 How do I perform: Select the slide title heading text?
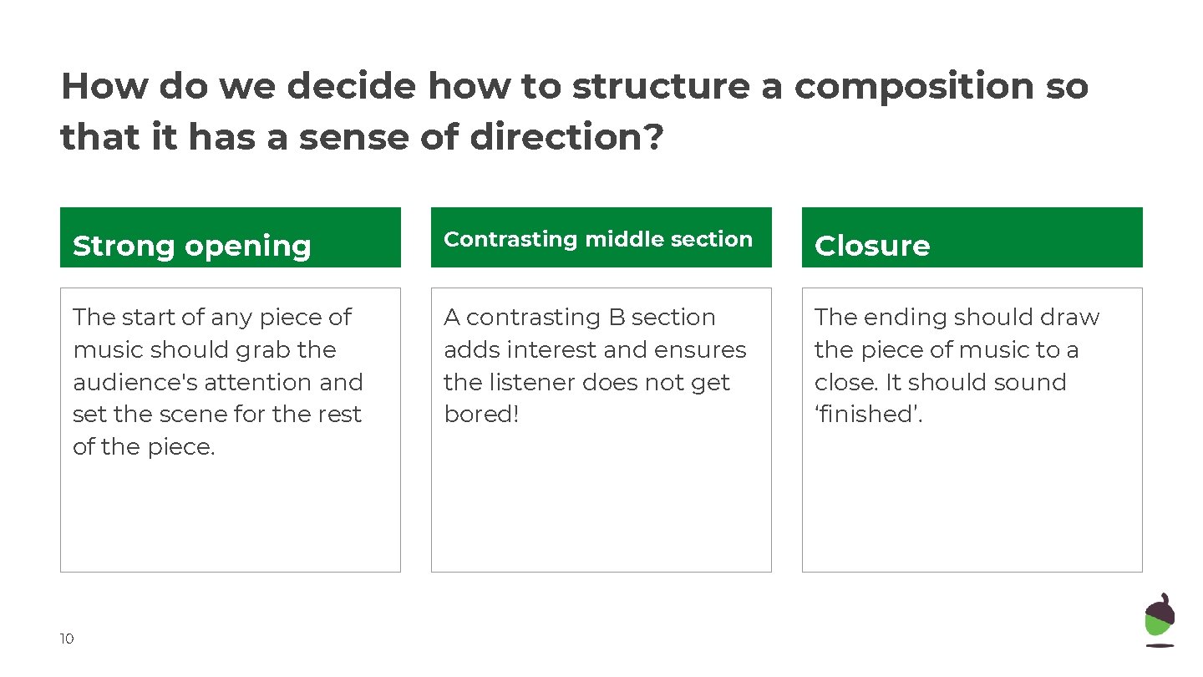574,112
